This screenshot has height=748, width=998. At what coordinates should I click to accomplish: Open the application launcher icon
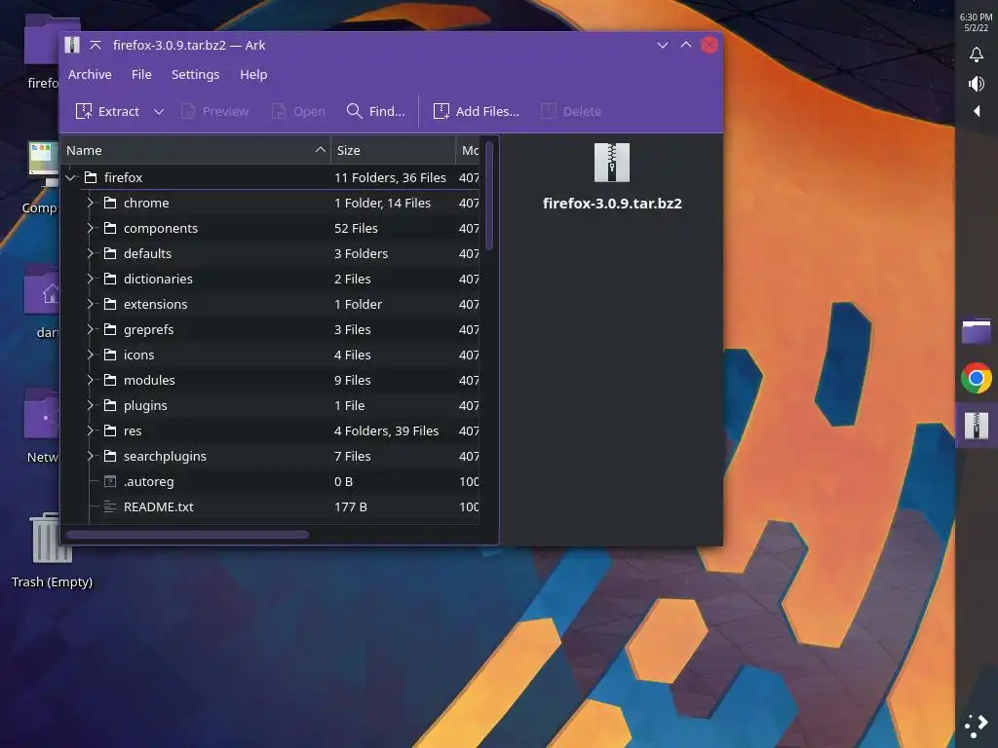(x=977, y=726)
